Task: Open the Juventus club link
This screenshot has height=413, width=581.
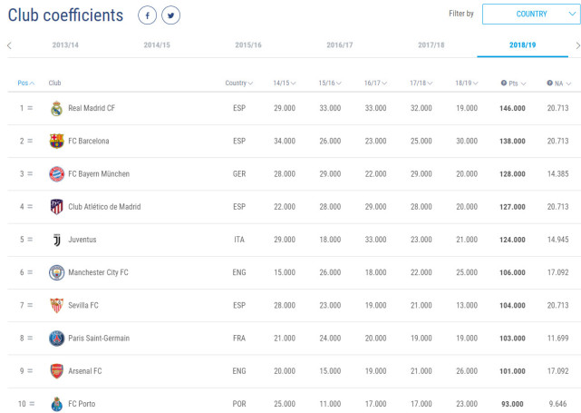Action: coord(82,240)
